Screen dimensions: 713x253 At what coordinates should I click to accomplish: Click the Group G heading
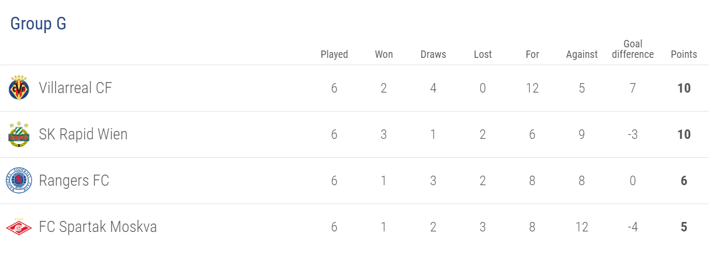coord(38,24)
